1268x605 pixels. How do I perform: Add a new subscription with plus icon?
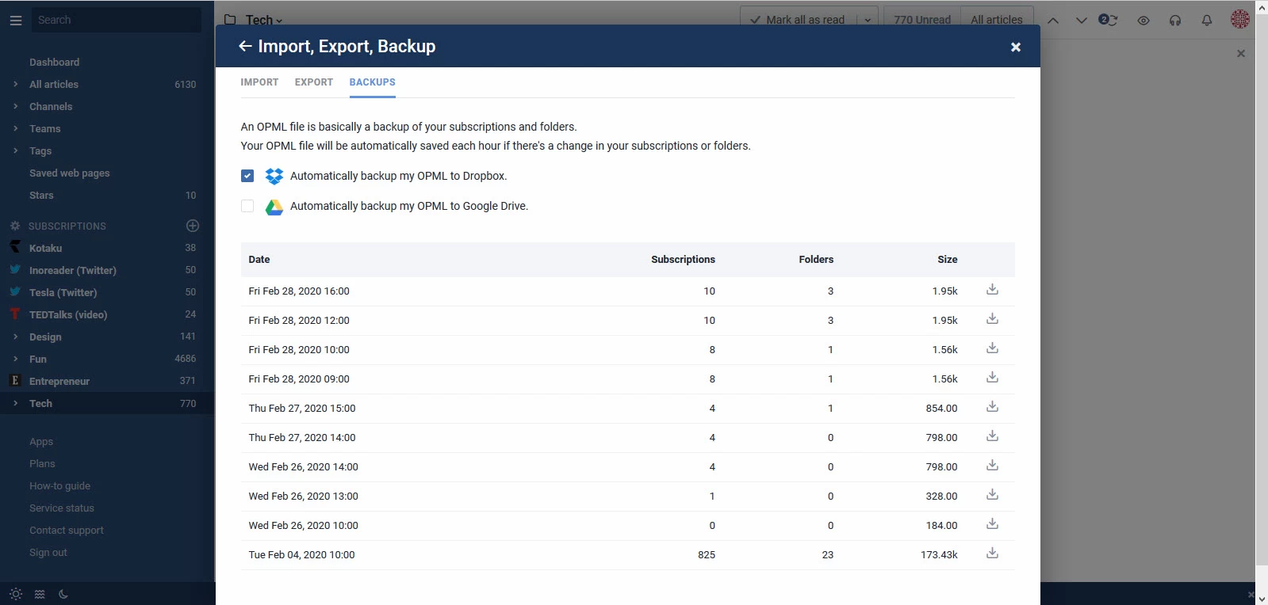coord(192,226)
